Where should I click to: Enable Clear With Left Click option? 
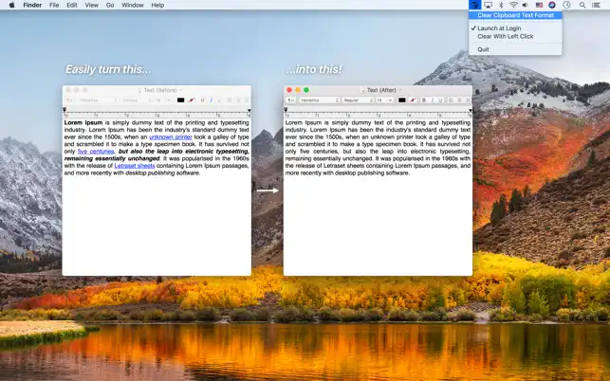(x=506, y=36)
